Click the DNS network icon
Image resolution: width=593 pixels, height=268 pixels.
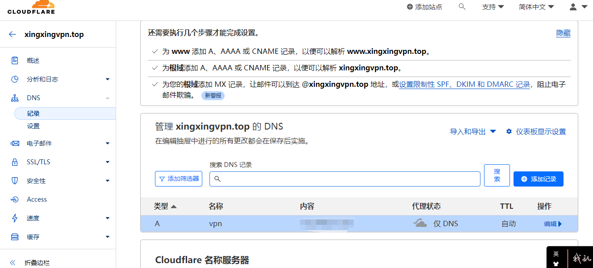[x=15, y=98]
